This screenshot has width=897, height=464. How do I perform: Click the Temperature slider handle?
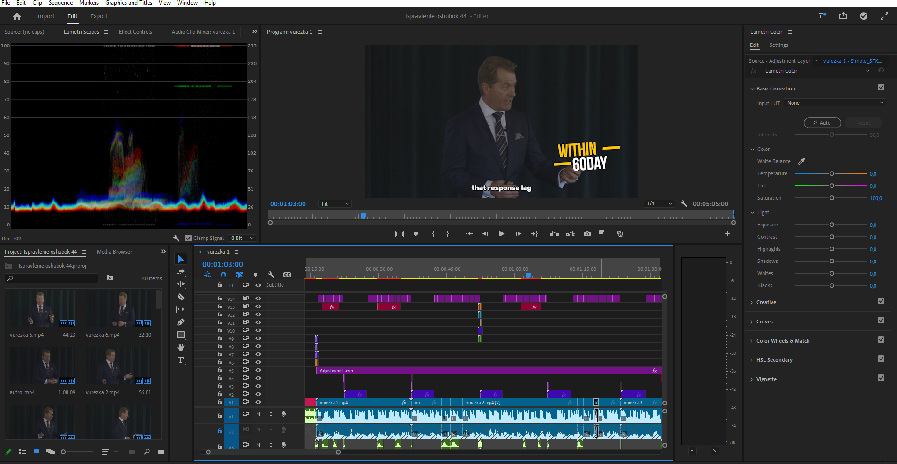tap(832, 173)
